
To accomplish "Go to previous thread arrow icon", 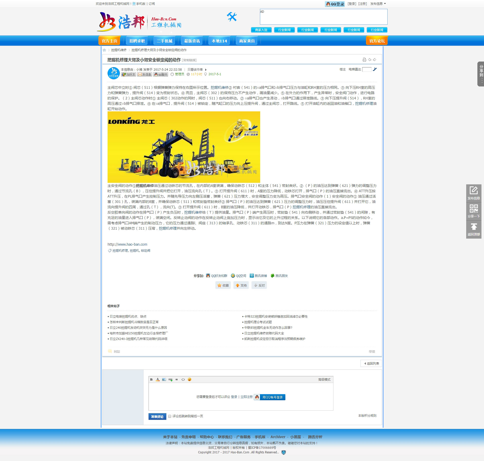I will tap(370, 60).
